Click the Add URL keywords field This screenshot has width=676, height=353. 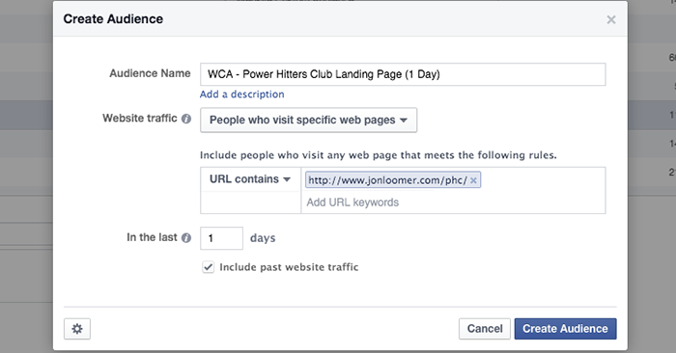453,203
